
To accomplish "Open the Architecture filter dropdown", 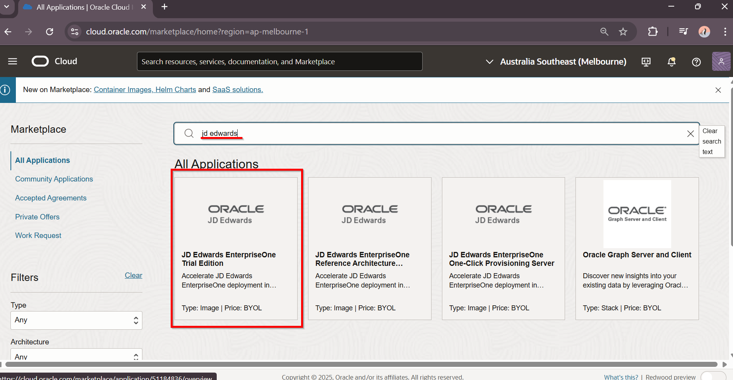I will tap(76, 356).
